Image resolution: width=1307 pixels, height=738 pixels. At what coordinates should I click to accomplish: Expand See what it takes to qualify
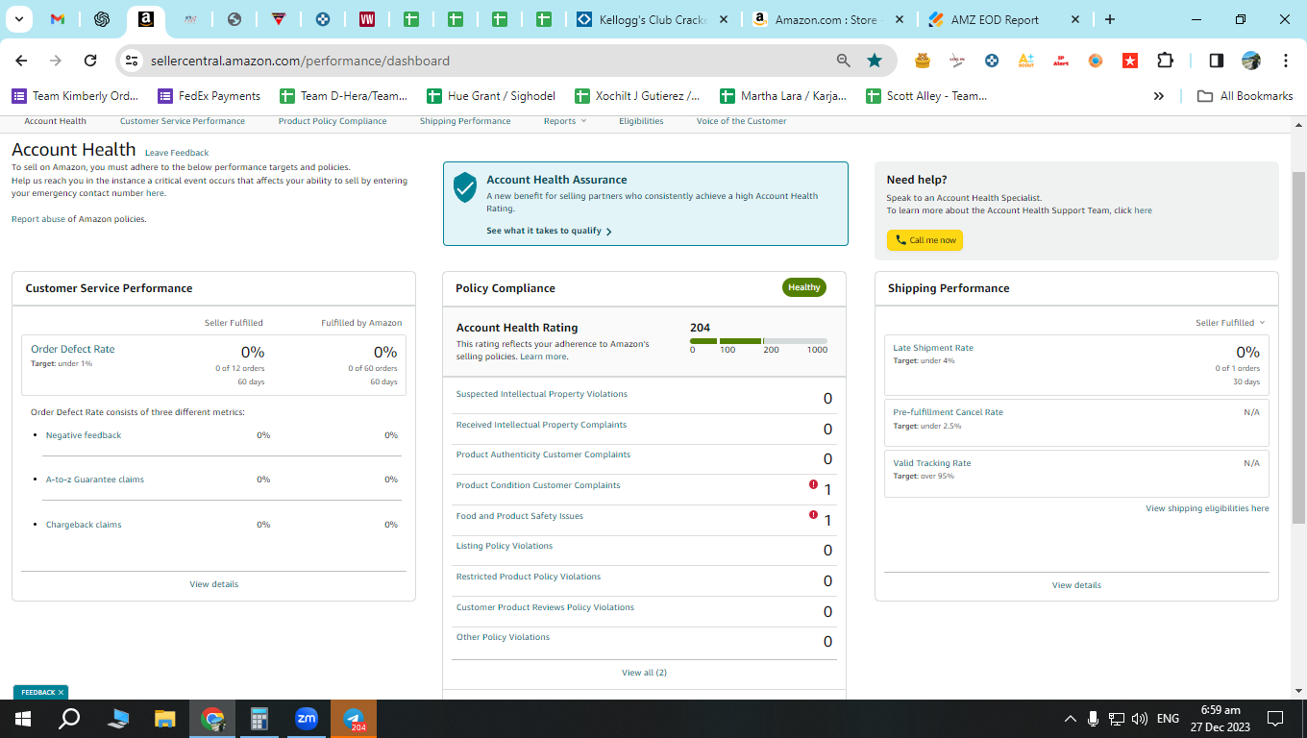[549, 231]
